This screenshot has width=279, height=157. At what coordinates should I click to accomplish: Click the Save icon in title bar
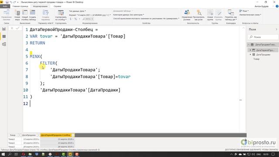[7, 2]
